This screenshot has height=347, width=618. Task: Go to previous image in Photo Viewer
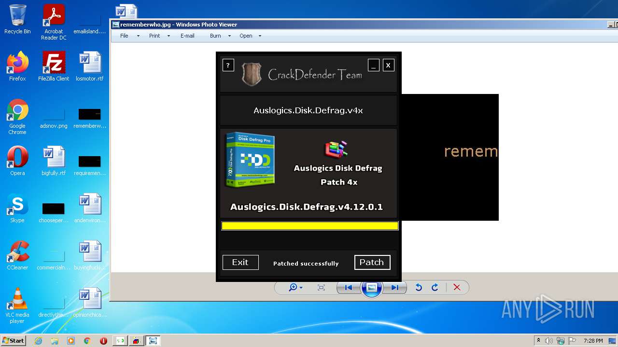[x=349, y=288]
